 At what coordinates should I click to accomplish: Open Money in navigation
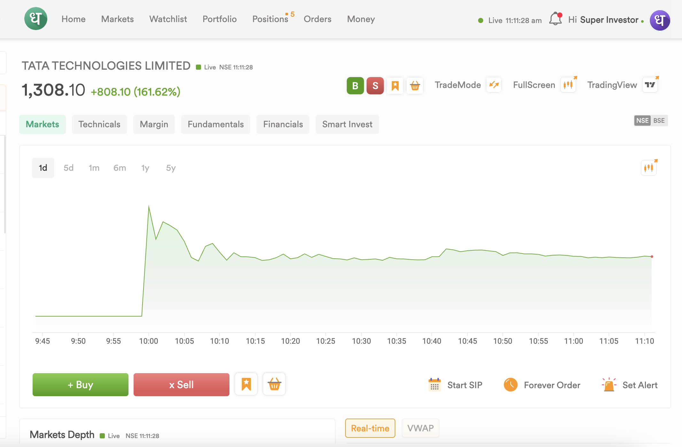tap(361, 19)
